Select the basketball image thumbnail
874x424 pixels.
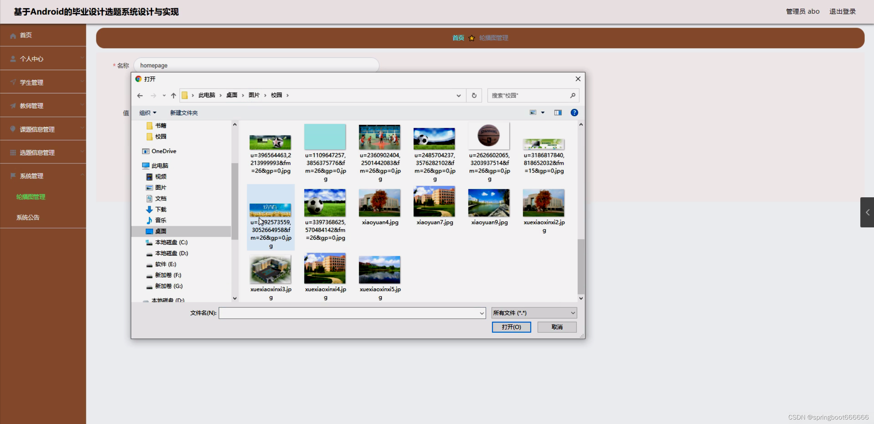coord(489,136)
